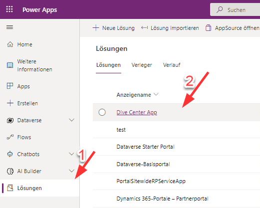Image resolution: width=260 pixels, height=208 pixels.
Task: Expand the Dataverse menu chevron
Action: pyautogui.click(x=72, y=120)
